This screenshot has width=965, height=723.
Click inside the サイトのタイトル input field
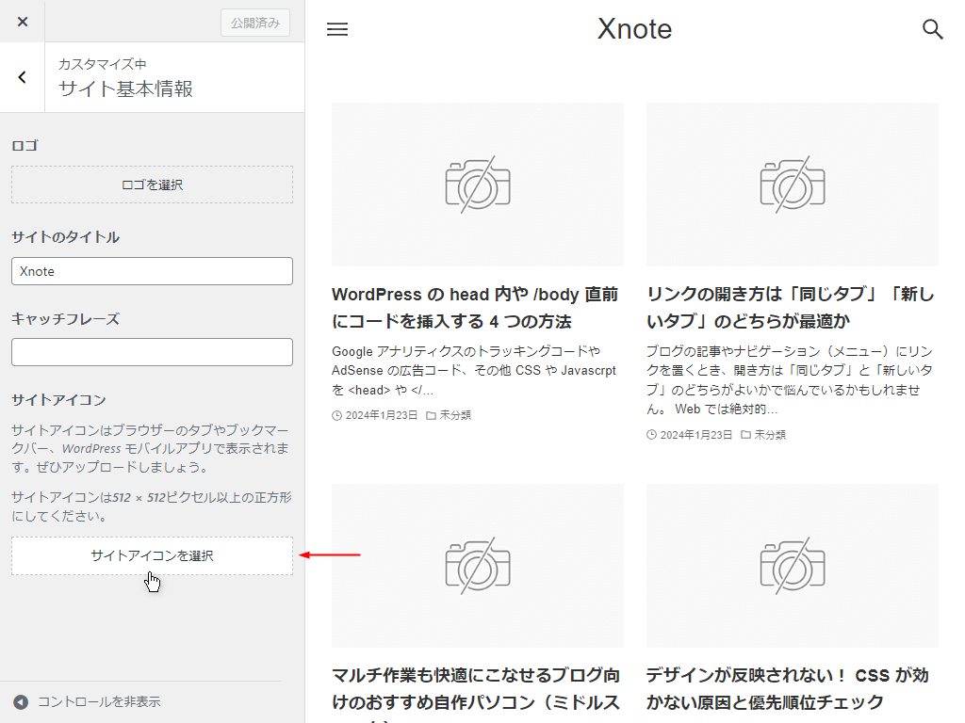[x=152, y=270]
